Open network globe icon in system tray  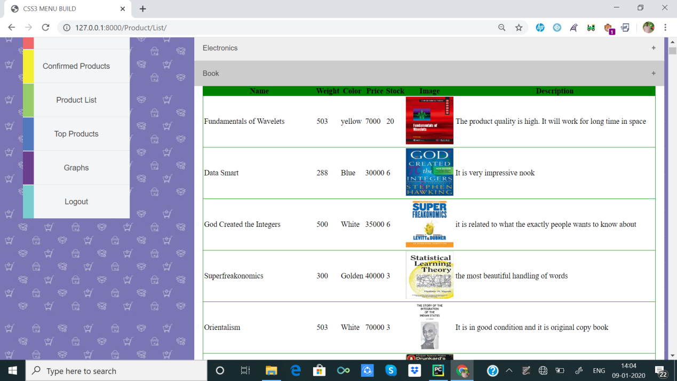[543, 370]
